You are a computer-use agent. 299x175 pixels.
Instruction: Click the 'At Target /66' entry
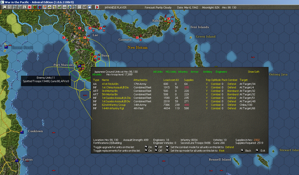click(247, 108)
